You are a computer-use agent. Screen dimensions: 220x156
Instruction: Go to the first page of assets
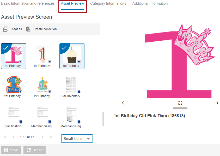click(5, 137)
